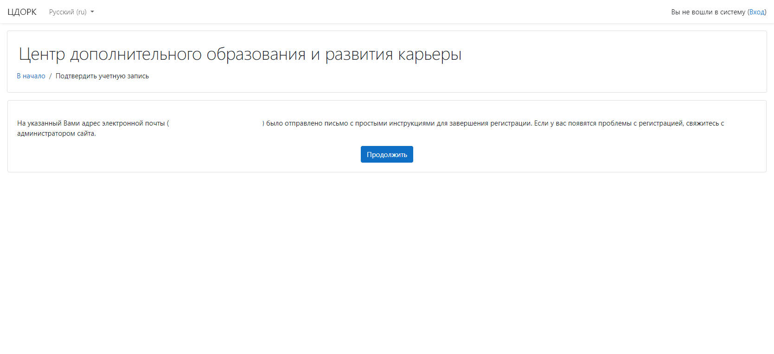Click the ЦДОРК site brand link

click(x=22, y=12)
